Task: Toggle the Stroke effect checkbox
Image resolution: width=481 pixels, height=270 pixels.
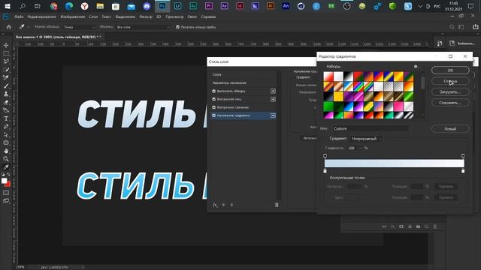Action: [x=213, y=91]
